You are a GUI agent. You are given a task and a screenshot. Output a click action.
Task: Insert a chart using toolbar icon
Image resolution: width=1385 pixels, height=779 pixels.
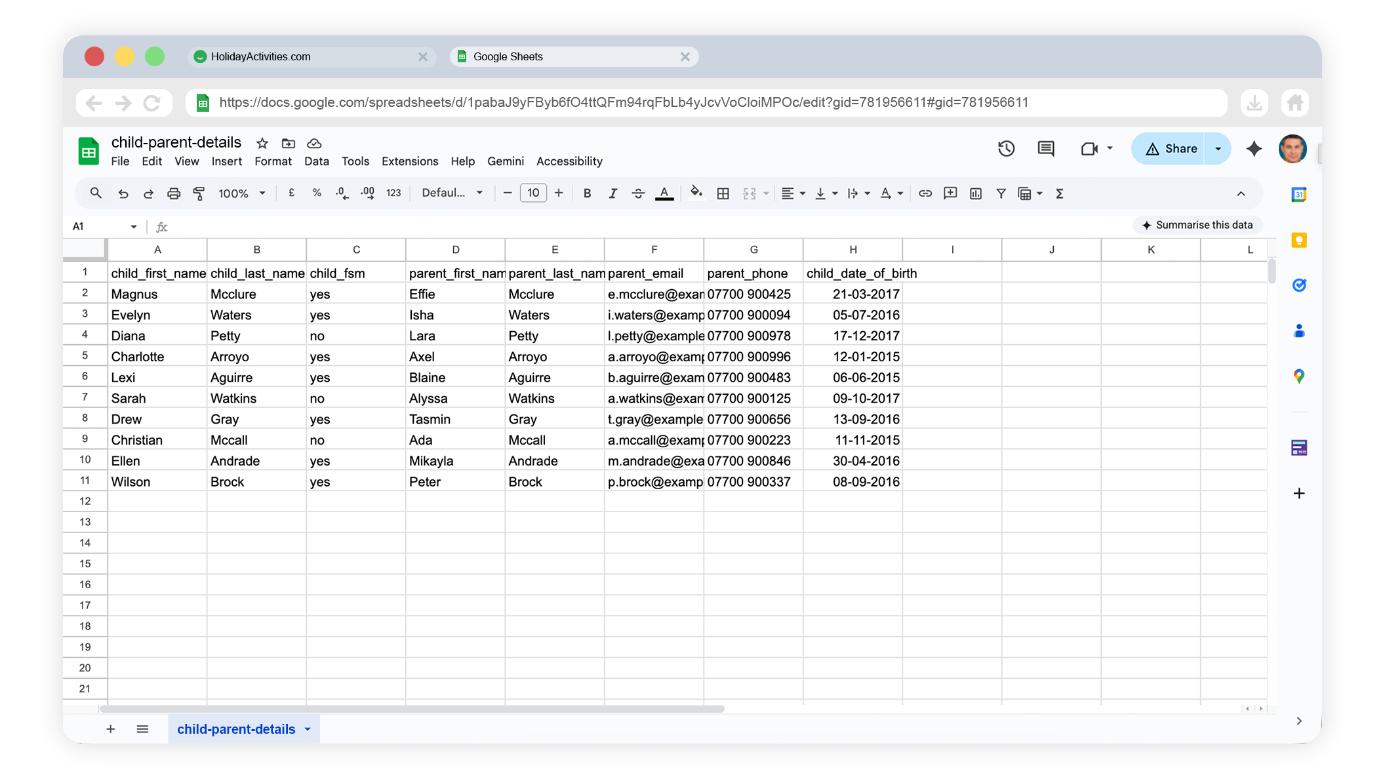[975, 193]
